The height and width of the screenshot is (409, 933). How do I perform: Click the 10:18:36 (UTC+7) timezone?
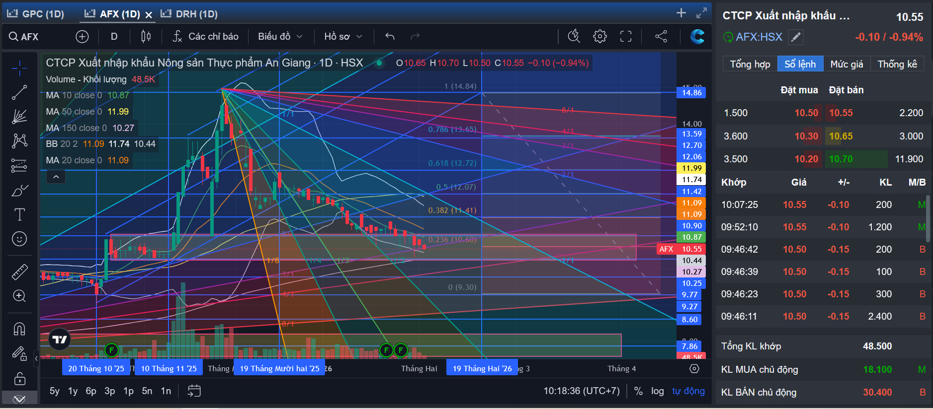[x=582, y=391]
